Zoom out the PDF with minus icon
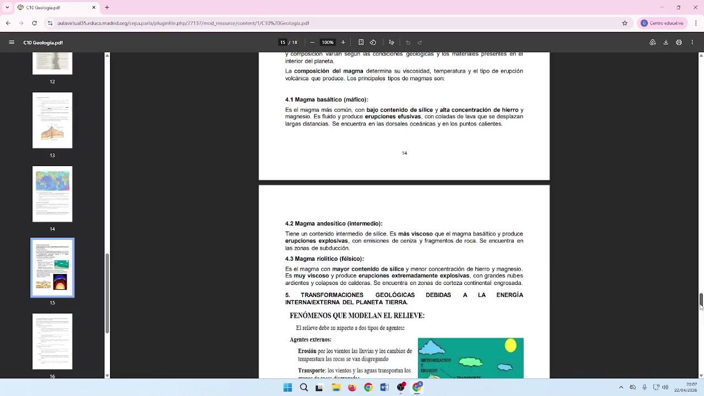Image resolution: width=704 pixels, height=396 pixels. click(x=312, y=42)
